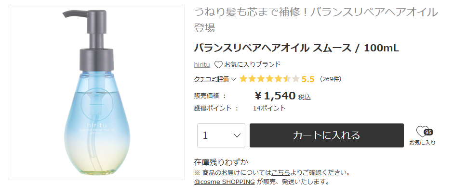Click the heart icon beside お気に入りブランド
Viewport: 454px width, 195px height.
click(218, 64)
